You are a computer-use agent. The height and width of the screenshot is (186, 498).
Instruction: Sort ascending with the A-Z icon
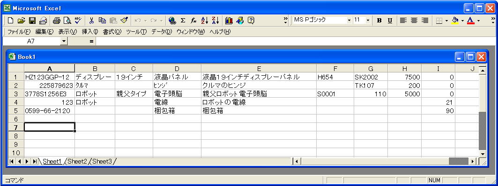205,21
